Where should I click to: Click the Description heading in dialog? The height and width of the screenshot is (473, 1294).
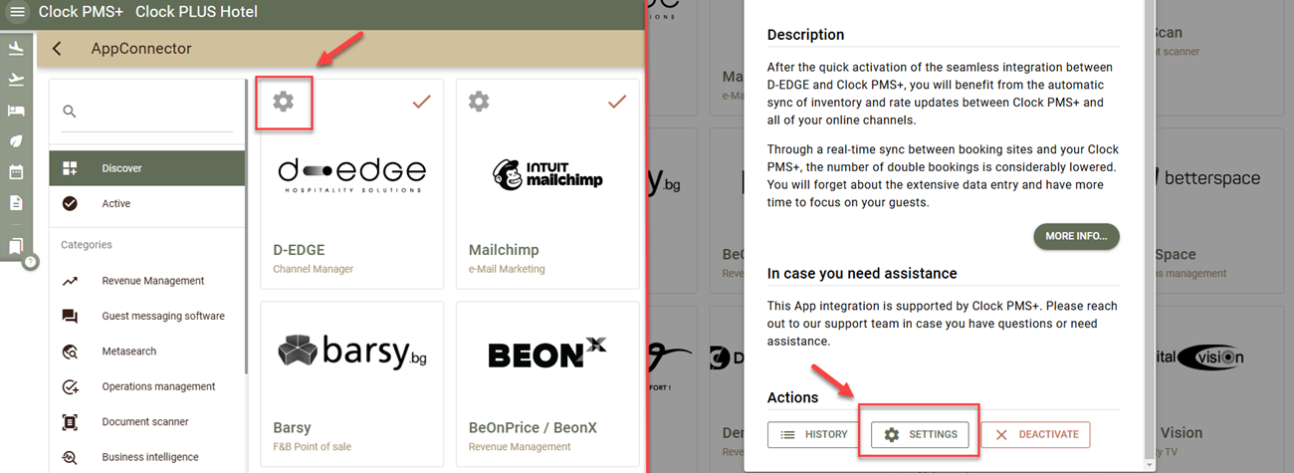click(805, 35)
